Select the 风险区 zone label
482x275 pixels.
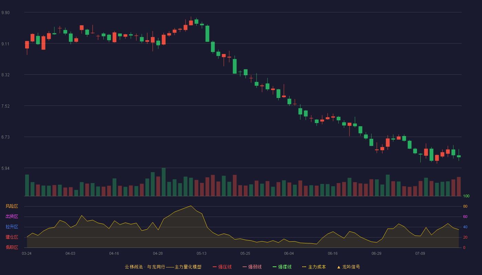coord(12,206)
